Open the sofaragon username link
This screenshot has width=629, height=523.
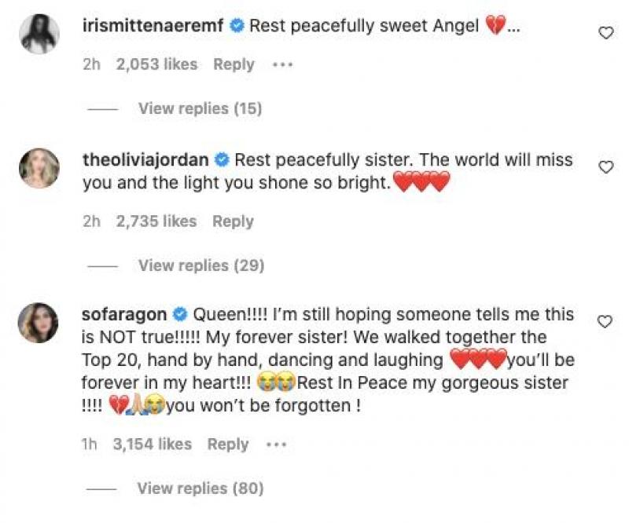(x=124, y=315)
